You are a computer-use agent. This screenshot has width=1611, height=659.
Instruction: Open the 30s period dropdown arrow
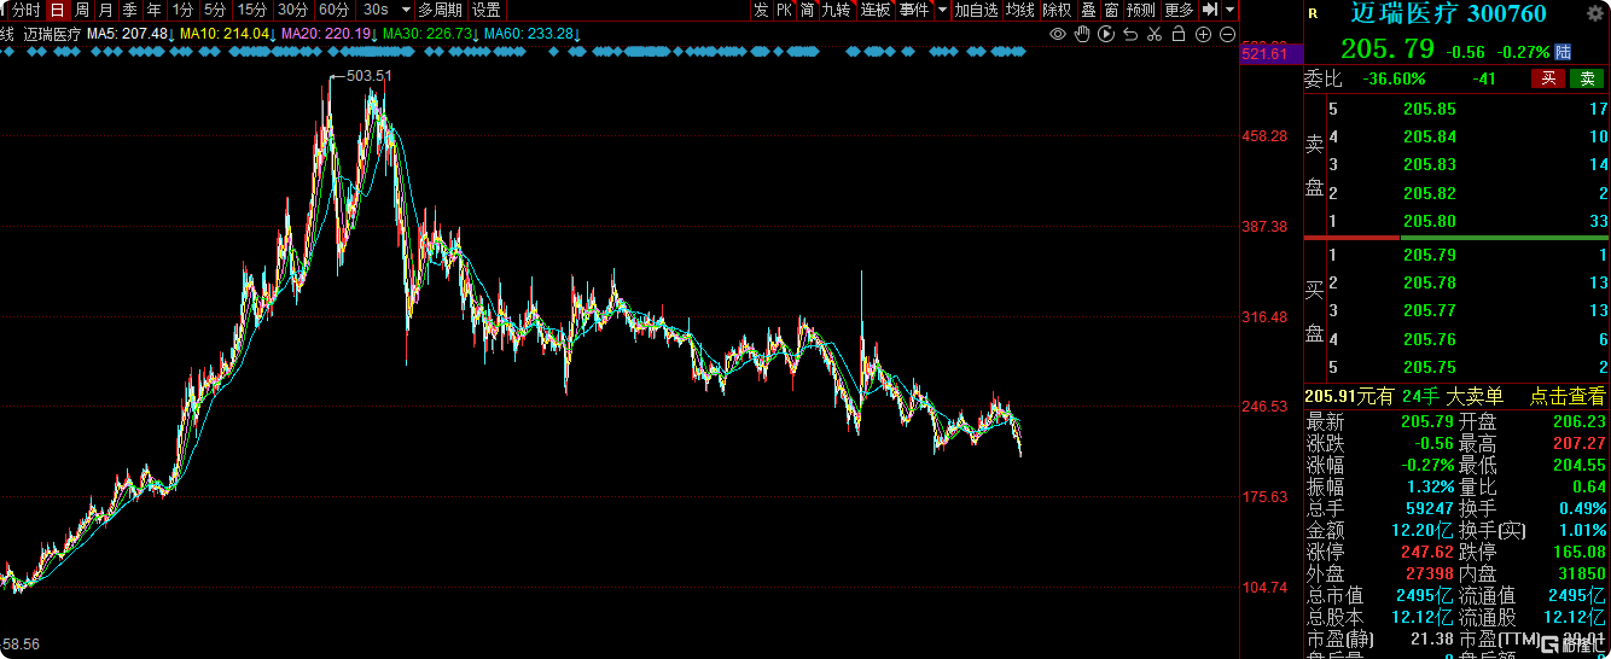point(406,10)
